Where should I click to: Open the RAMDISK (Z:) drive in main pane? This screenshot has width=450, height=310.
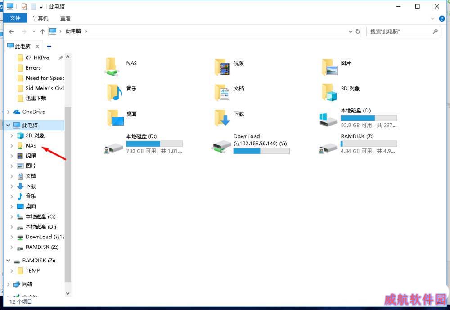329,144
